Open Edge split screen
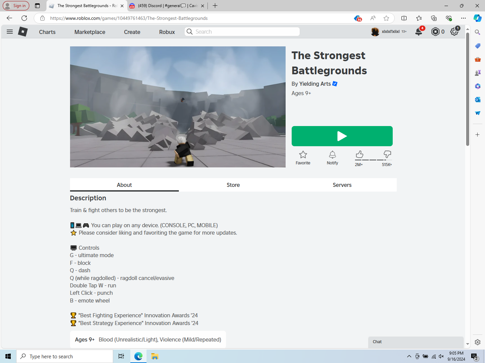Screen dimensions: 485x363 point(404,18)
